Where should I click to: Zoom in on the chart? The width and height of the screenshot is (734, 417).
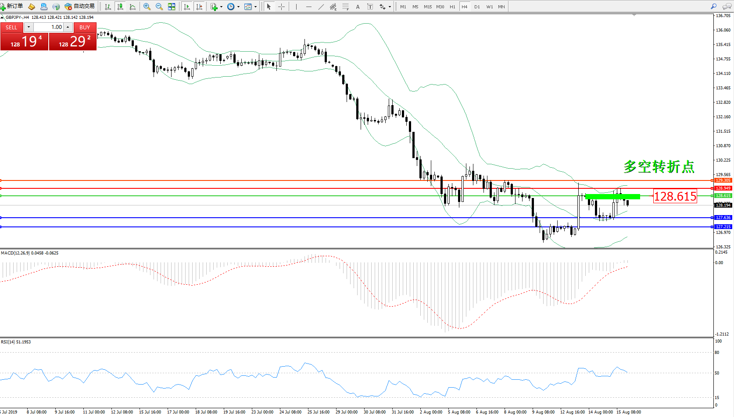tap(147, 7)
